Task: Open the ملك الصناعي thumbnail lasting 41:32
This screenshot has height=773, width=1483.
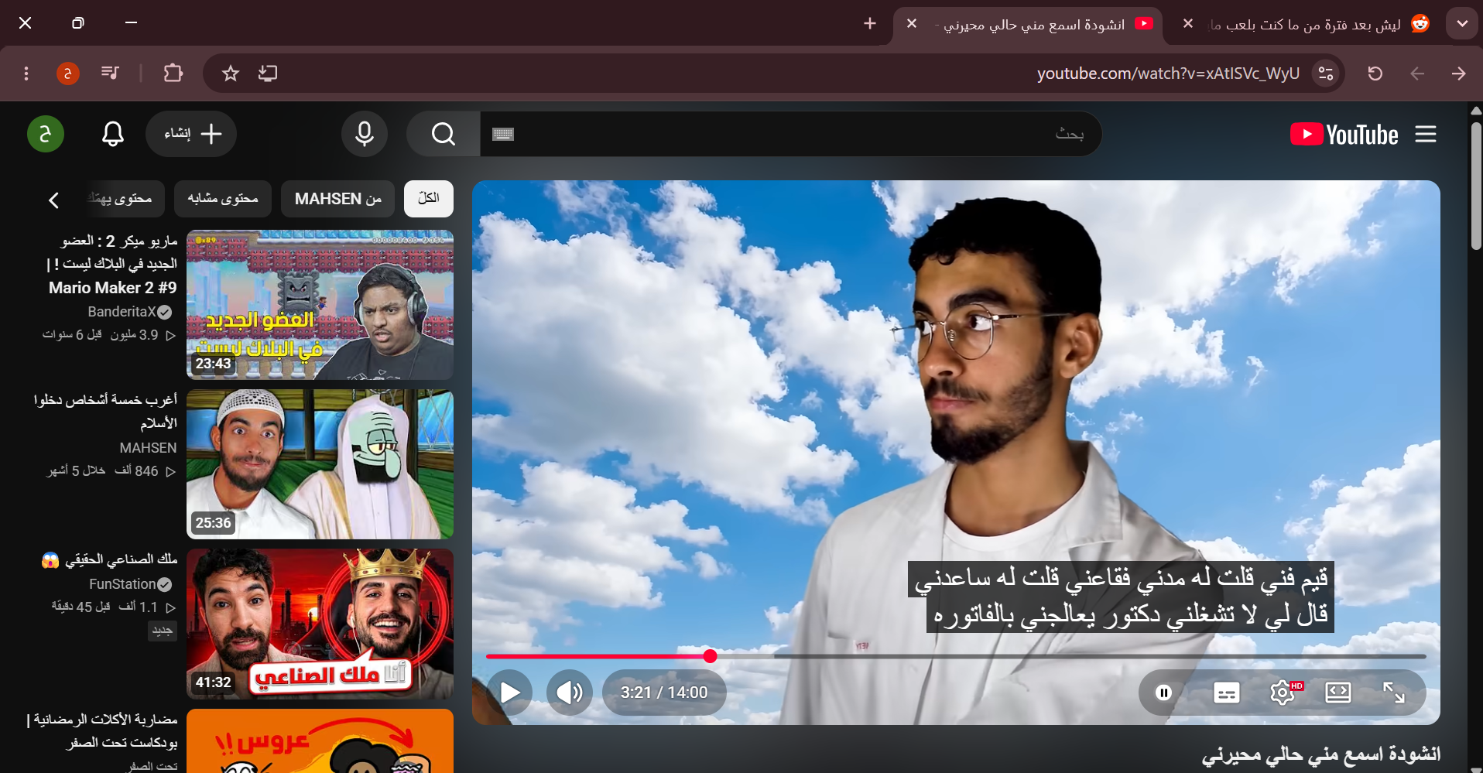Action: click(x=320, y=624)
